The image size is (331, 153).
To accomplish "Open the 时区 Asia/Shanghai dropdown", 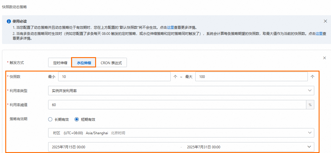I will (x=181, y=133).
